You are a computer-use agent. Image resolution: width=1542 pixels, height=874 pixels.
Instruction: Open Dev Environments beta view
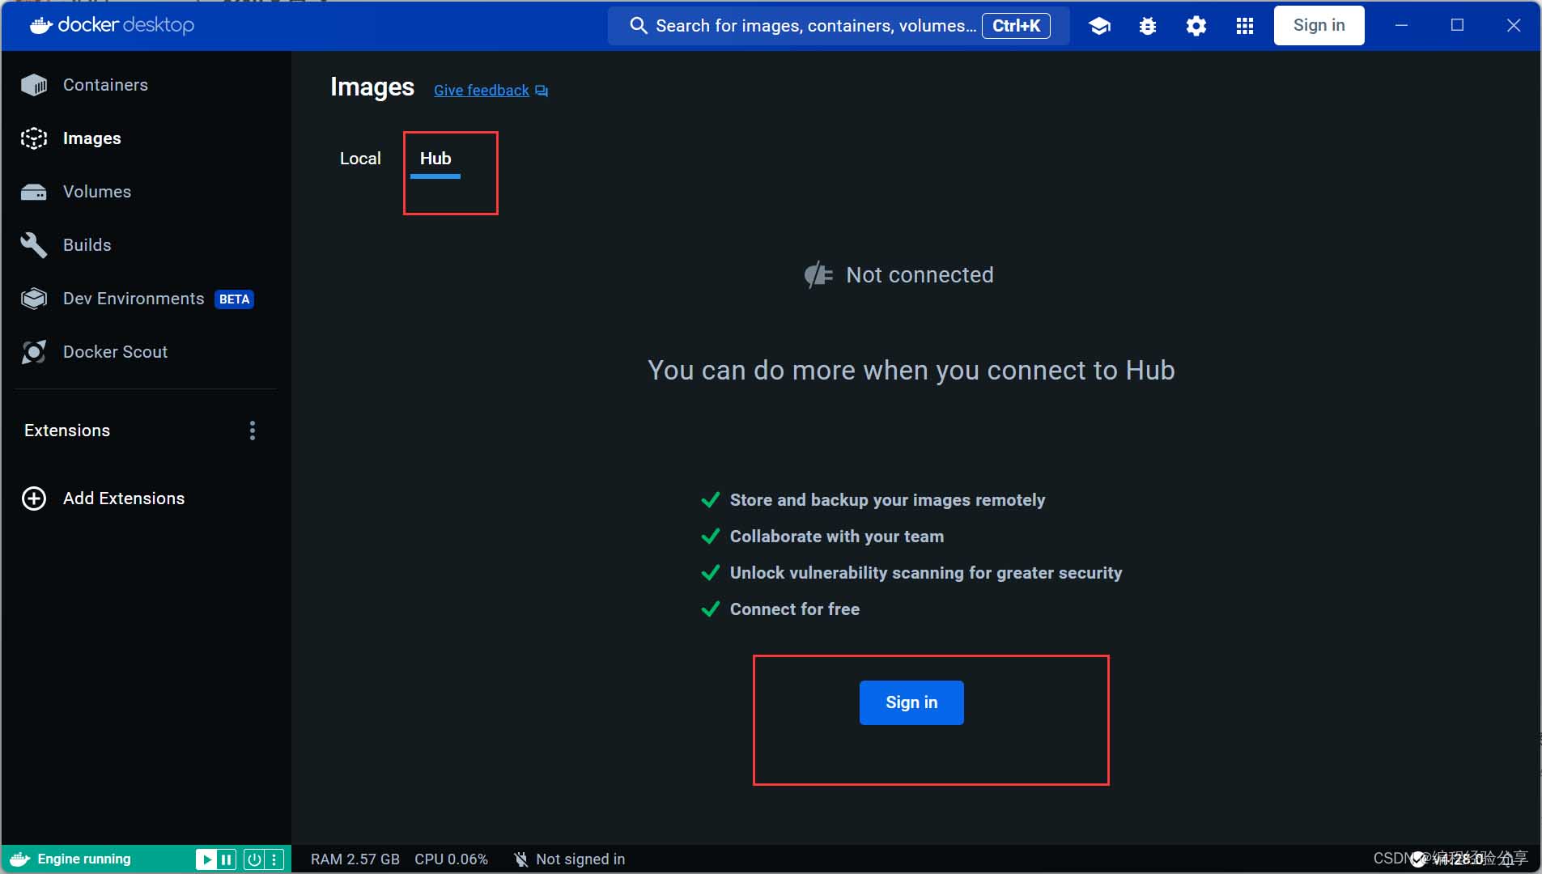coord(134,299)
